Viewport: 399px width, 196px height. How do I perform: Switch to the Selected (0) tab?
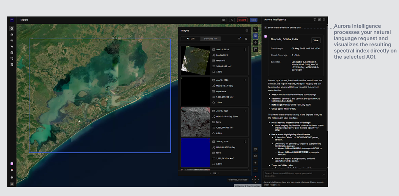click(210, 39)
